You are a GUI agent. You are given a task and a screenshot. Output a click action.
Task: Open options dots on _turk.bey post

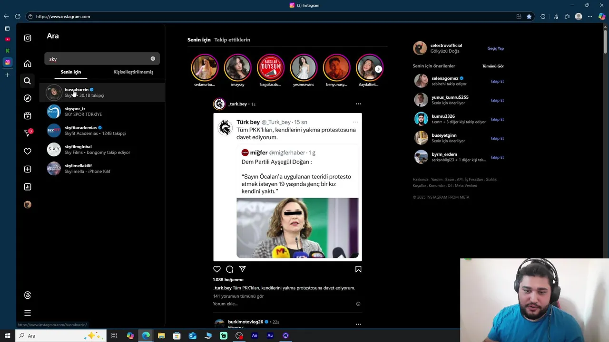[x=358, y=104]
